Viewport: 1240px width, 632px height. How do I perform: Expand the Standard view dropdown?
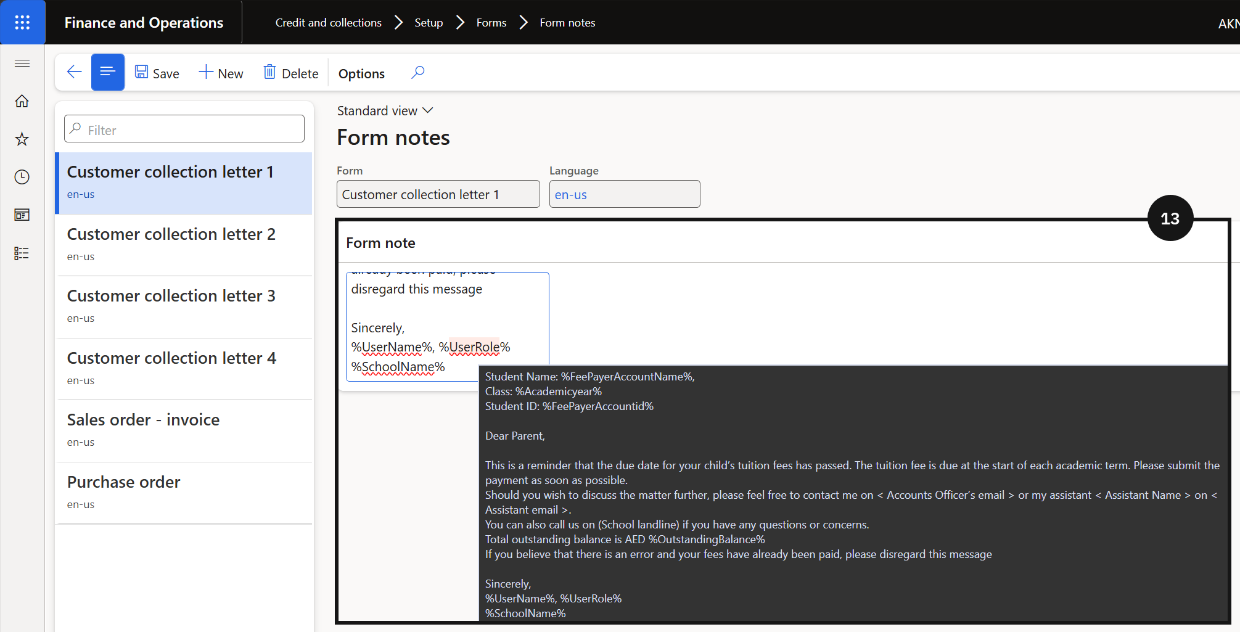(x=385, y=111)
